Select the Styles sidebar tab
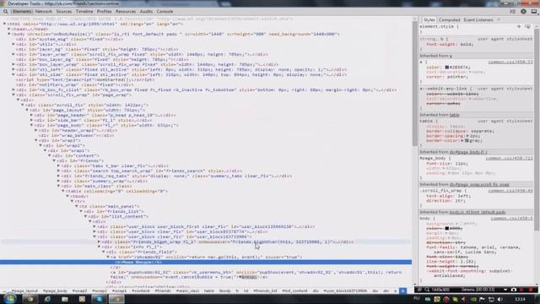 click(429, 20)
